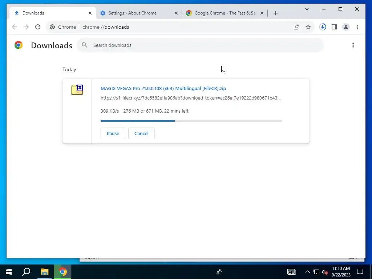Open the Action Center notifications icon
Image resolution: width=372 pixels, height=279 pixels.
point(360,272)
